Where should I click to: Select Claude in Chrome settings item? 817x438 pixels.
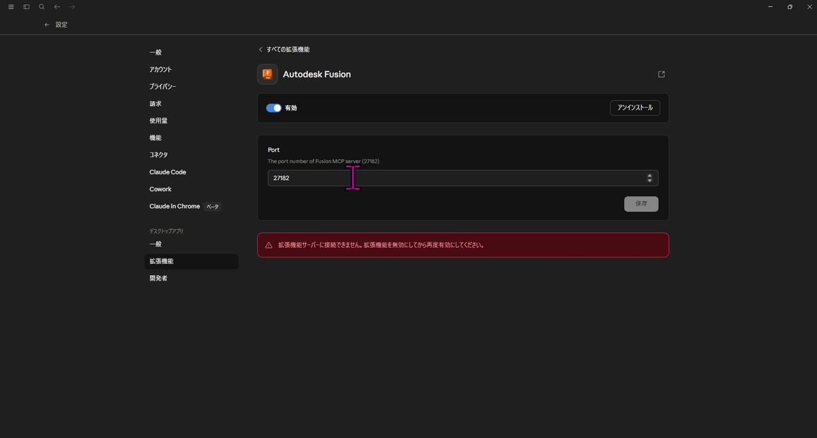coord(175,206)
